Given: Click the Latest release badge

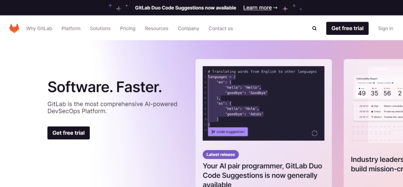Looking at the screenshot, I should (x=220, y=154).
